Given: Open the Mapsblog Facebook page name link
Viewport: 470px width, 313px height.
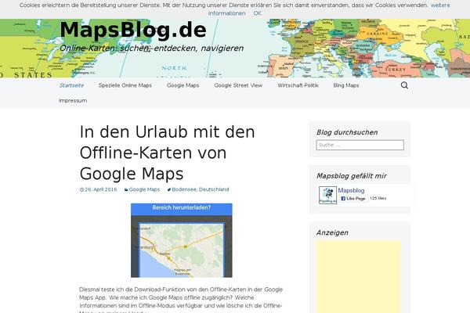Looking at the screenshot, I should [x=351, y=190].
